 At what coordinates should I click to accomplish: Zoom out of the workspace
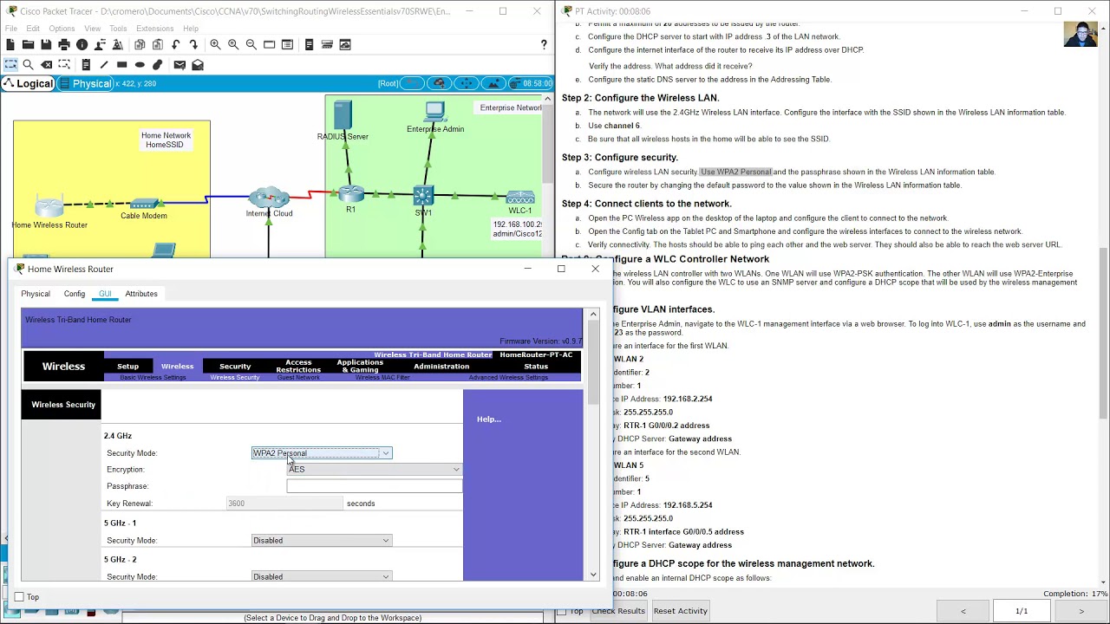pos(251,44)
